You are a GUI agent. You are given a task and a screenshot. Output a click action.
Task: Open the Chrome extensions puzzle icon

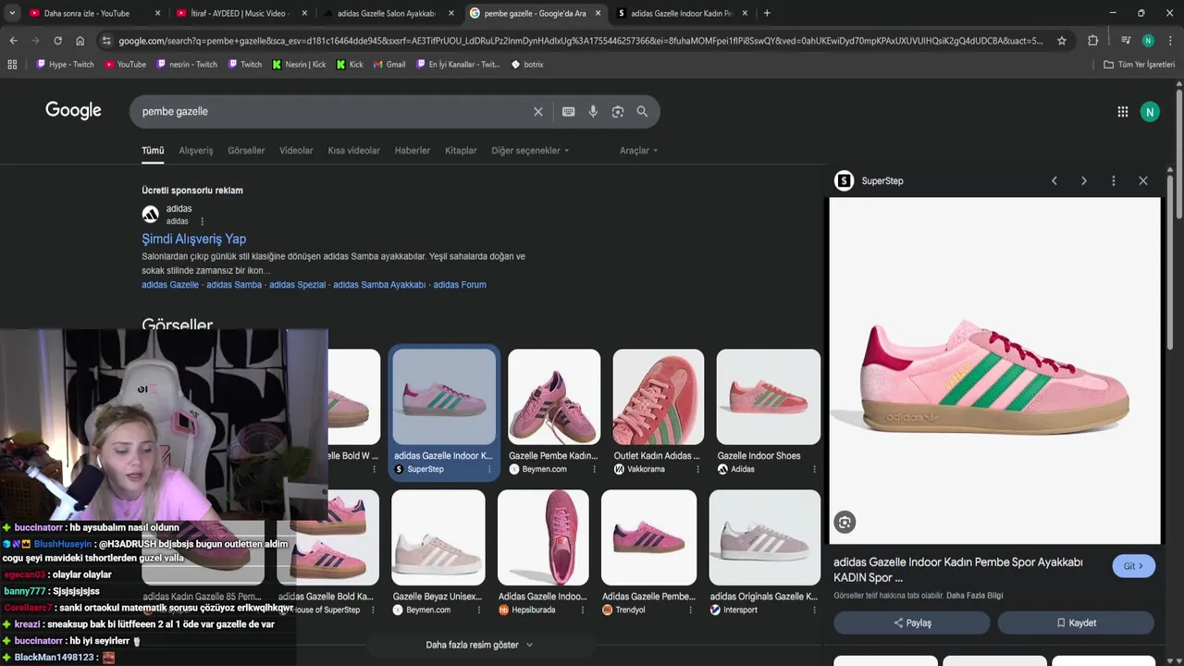point(1093,41)
